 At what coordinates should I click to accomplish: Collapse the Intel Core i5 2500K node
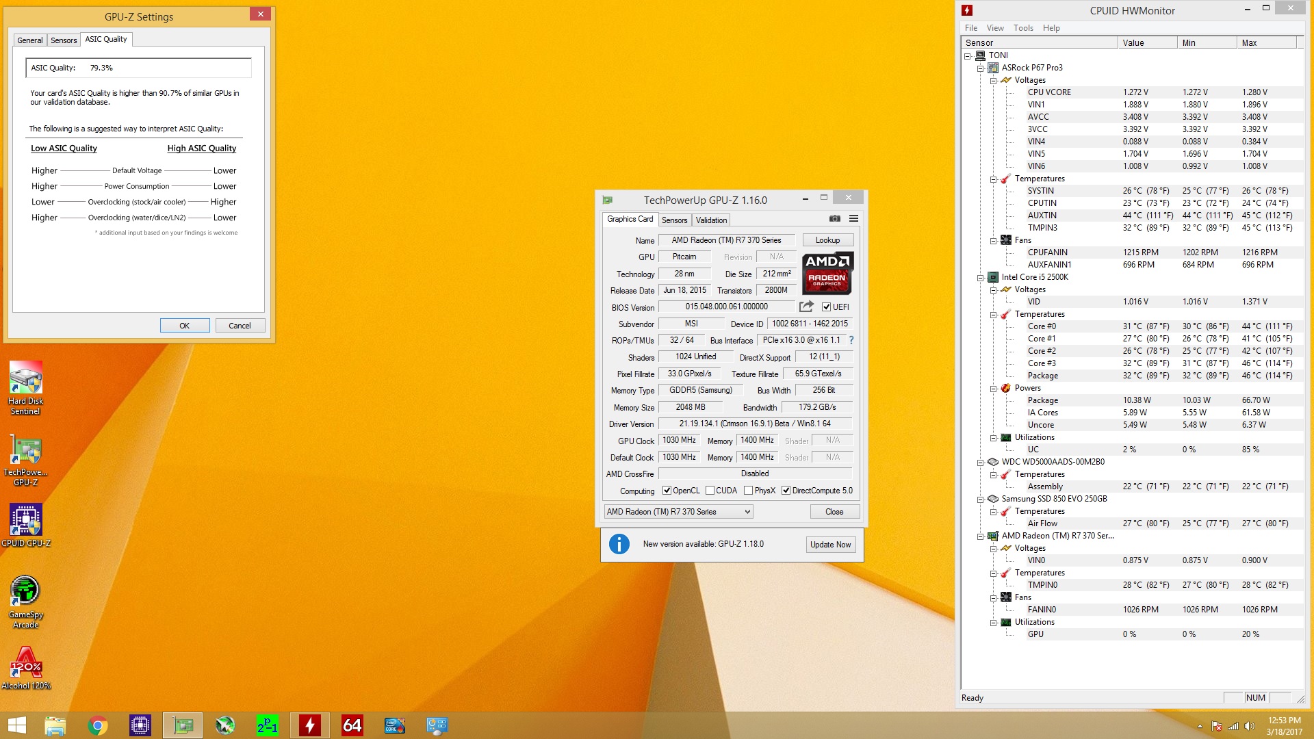point(980,278)
